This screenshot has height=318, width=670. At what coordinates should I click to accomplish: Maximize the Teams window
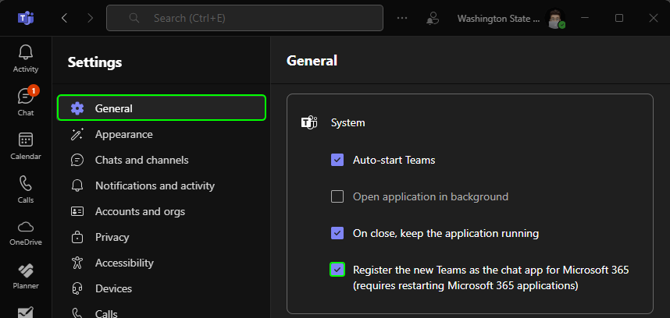(618, 18)
